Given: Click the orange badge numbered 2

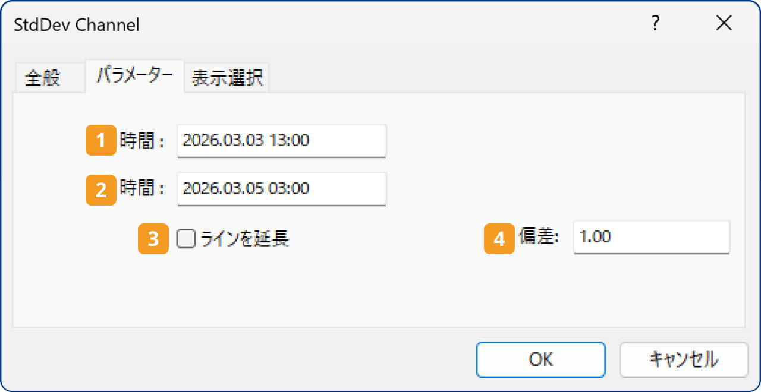Looking at the screenshot, I should tap(100, 190).
